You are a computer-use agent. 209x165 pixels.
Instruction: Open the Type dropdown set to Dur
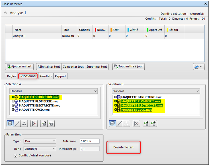pyautogui.click(x=40, y=141)
